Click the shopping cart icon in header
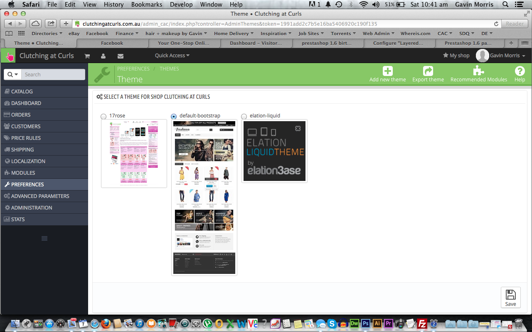This screenshot has width=532, height=332. pyautogui.click(x=87, y=56)
